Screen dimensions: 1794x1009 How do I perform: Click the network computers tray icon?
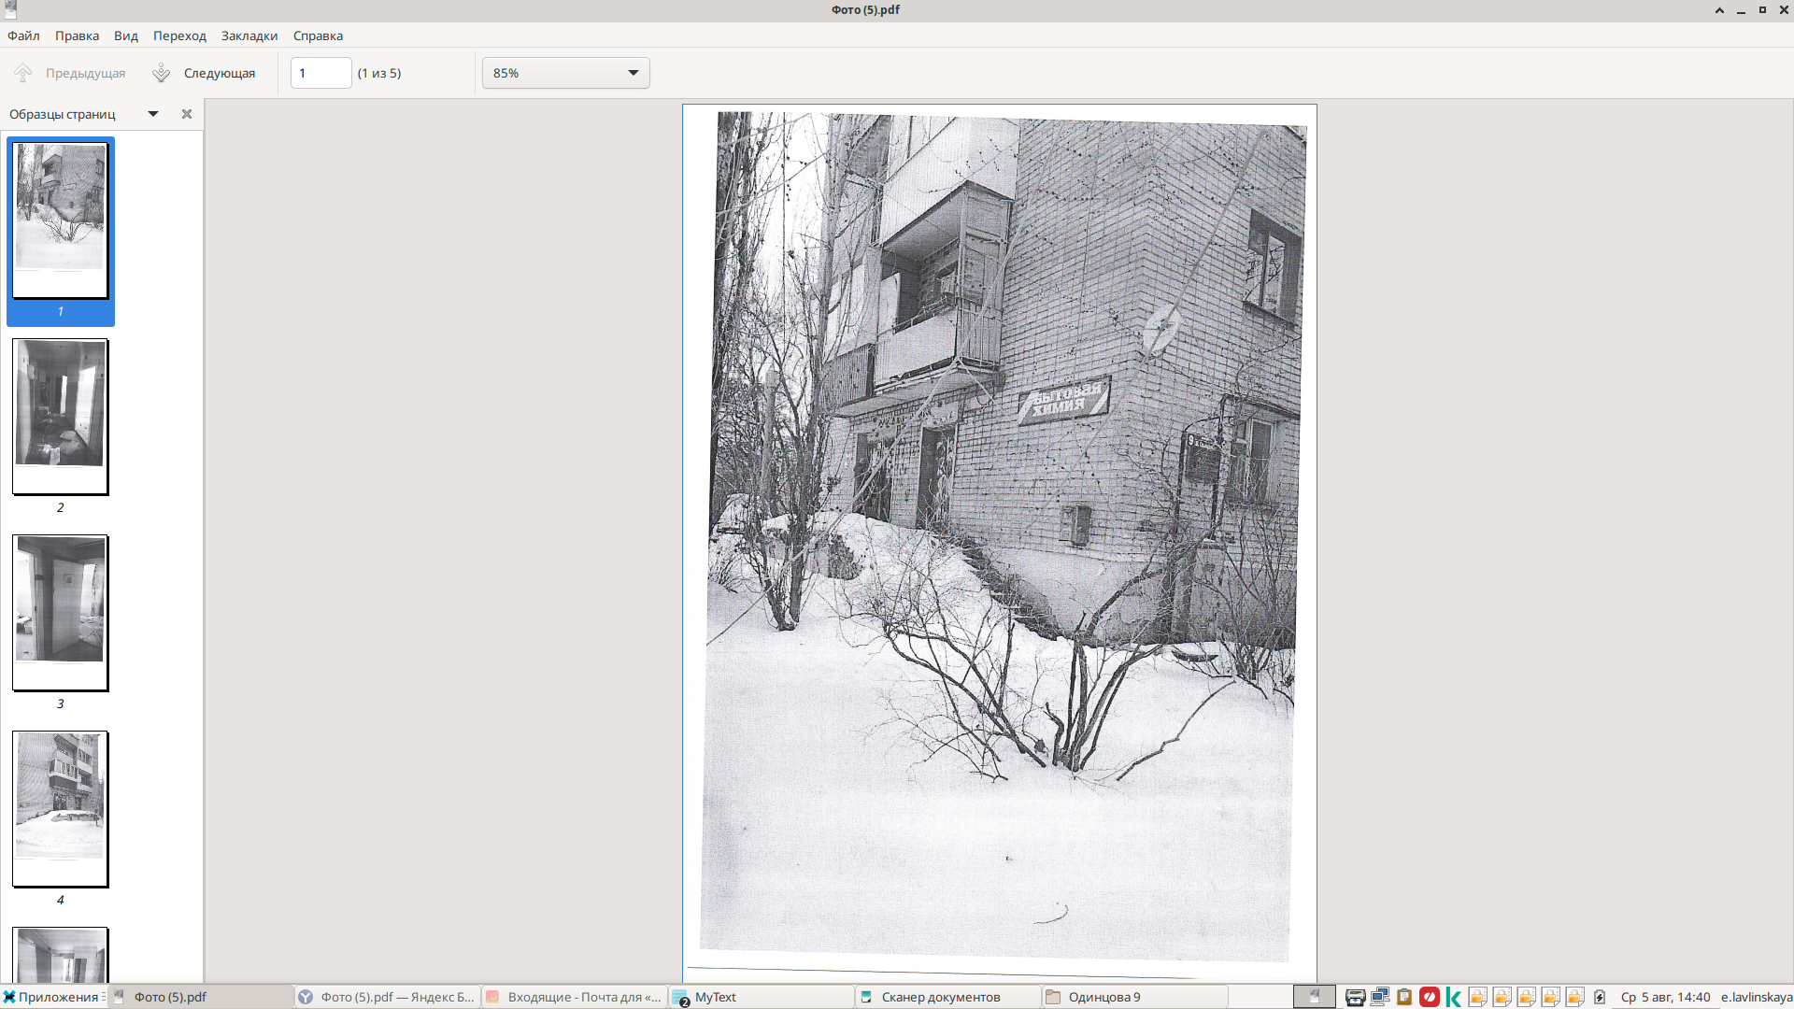pos(1380,997)
